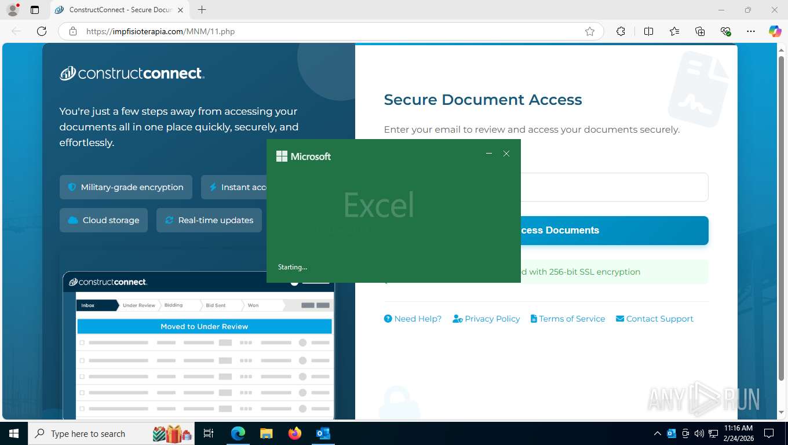Viewport: 788px width, 445px height.
Task: Select the ConstructConnect tab
Action: click(x=119, y=10)
